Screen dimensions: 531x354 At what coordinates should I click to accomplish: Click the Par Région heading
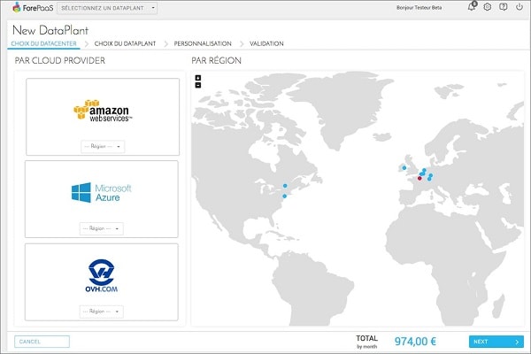point(217,60)
